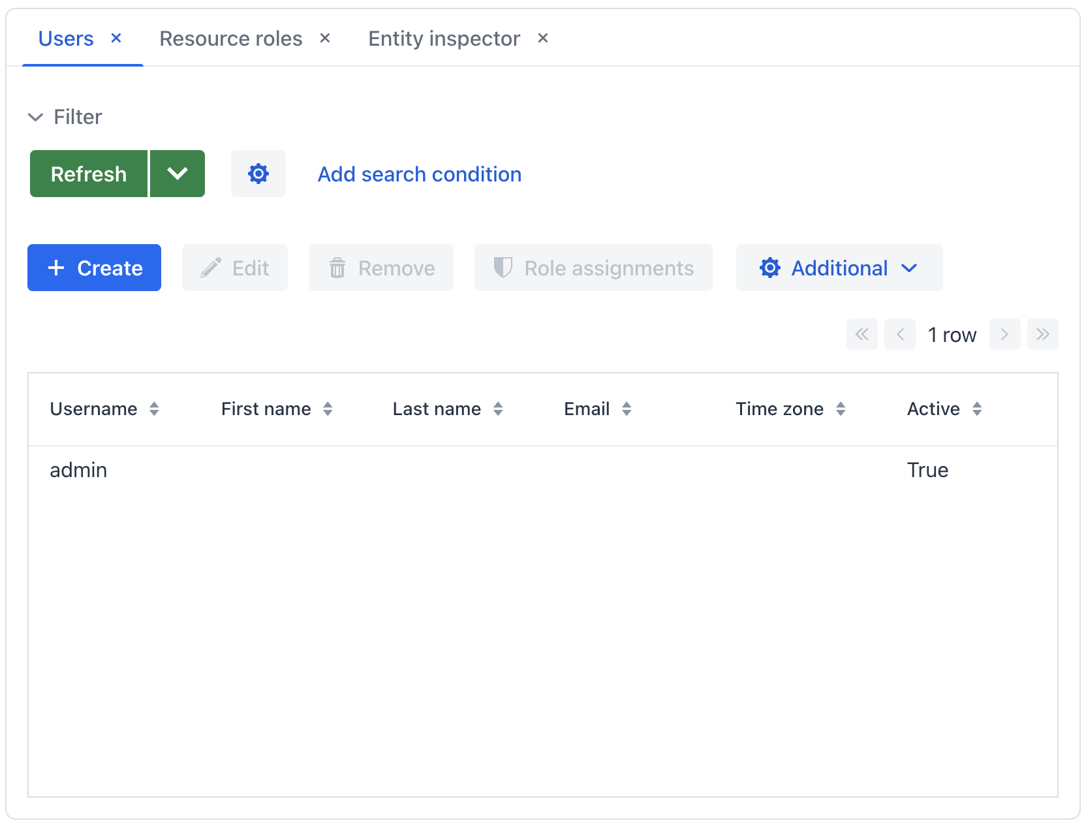Collapse the Filter section

35,117
